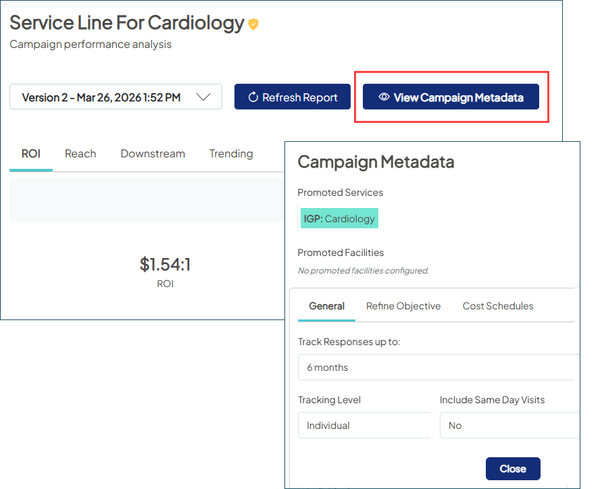This screenshot has height=489, width=600.
Task: Open the Tracking Level selector showing Individual
Action: coord(364,425)
